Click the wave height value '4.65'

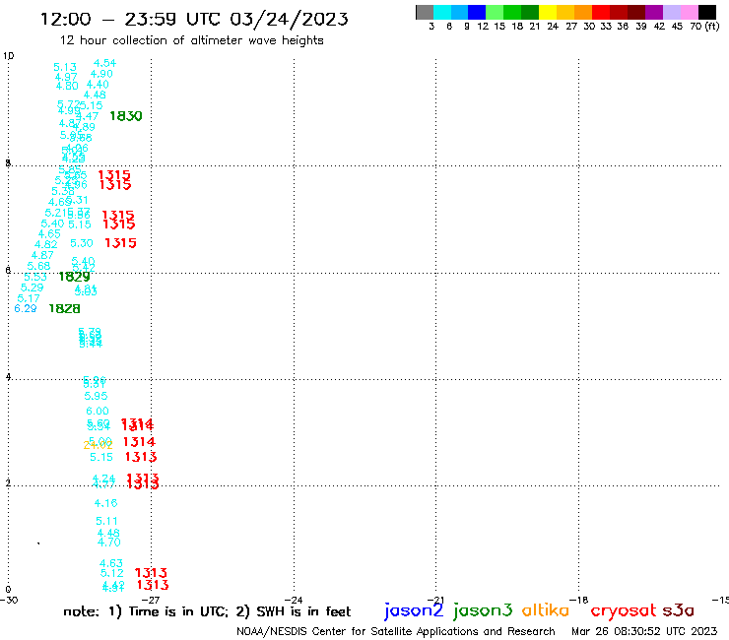coord(49,233)
